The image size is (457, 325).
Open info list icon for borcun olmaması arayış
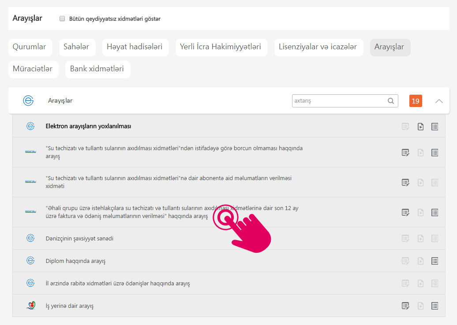(435, 152)
